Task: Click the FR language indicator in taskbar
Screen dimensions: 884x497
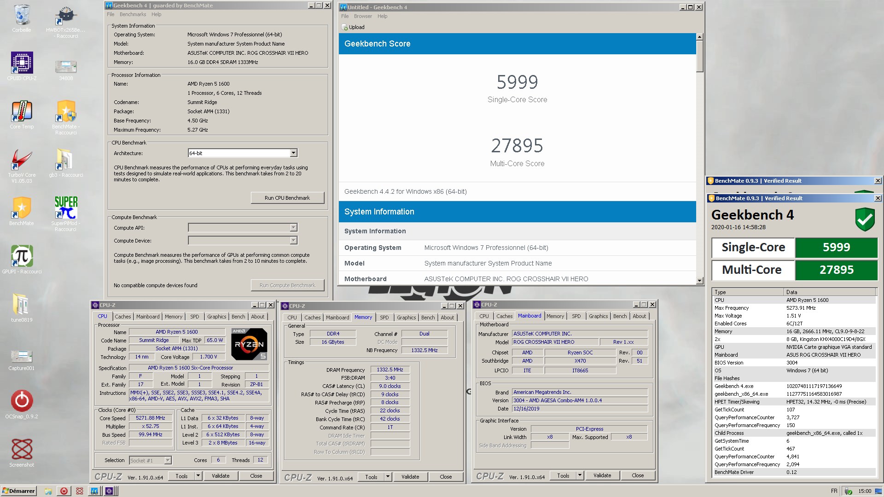Action: coord(834,491)
